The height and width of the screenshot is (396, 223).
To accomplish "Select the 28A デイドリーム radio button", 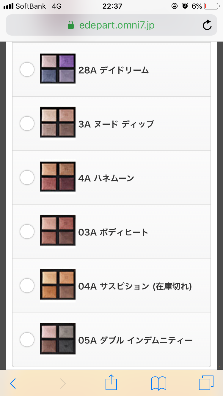I will tap(27, 69).
